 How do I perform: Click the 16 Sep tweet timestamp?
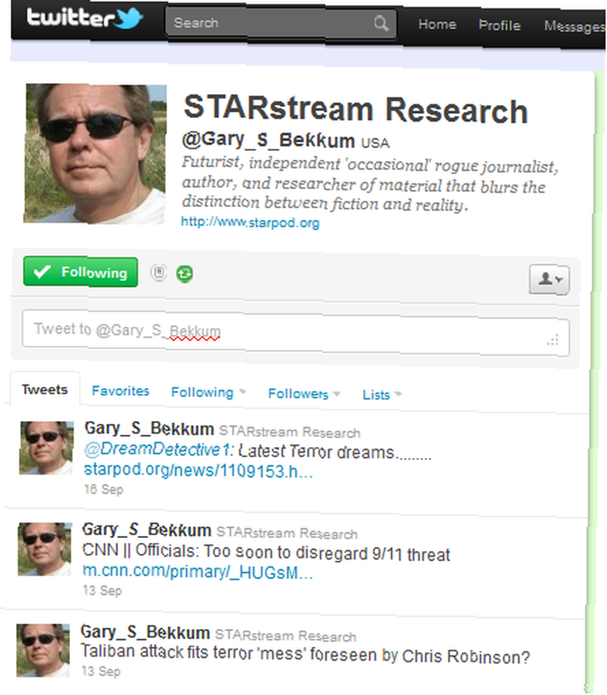click(103, 489)
